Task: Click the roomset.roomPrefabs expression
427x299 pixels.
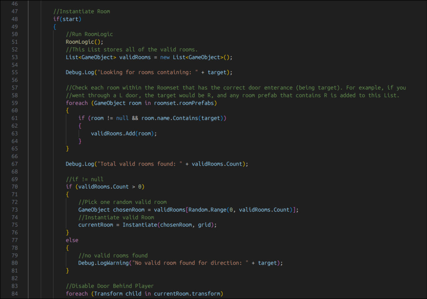Action: point(185,103)
